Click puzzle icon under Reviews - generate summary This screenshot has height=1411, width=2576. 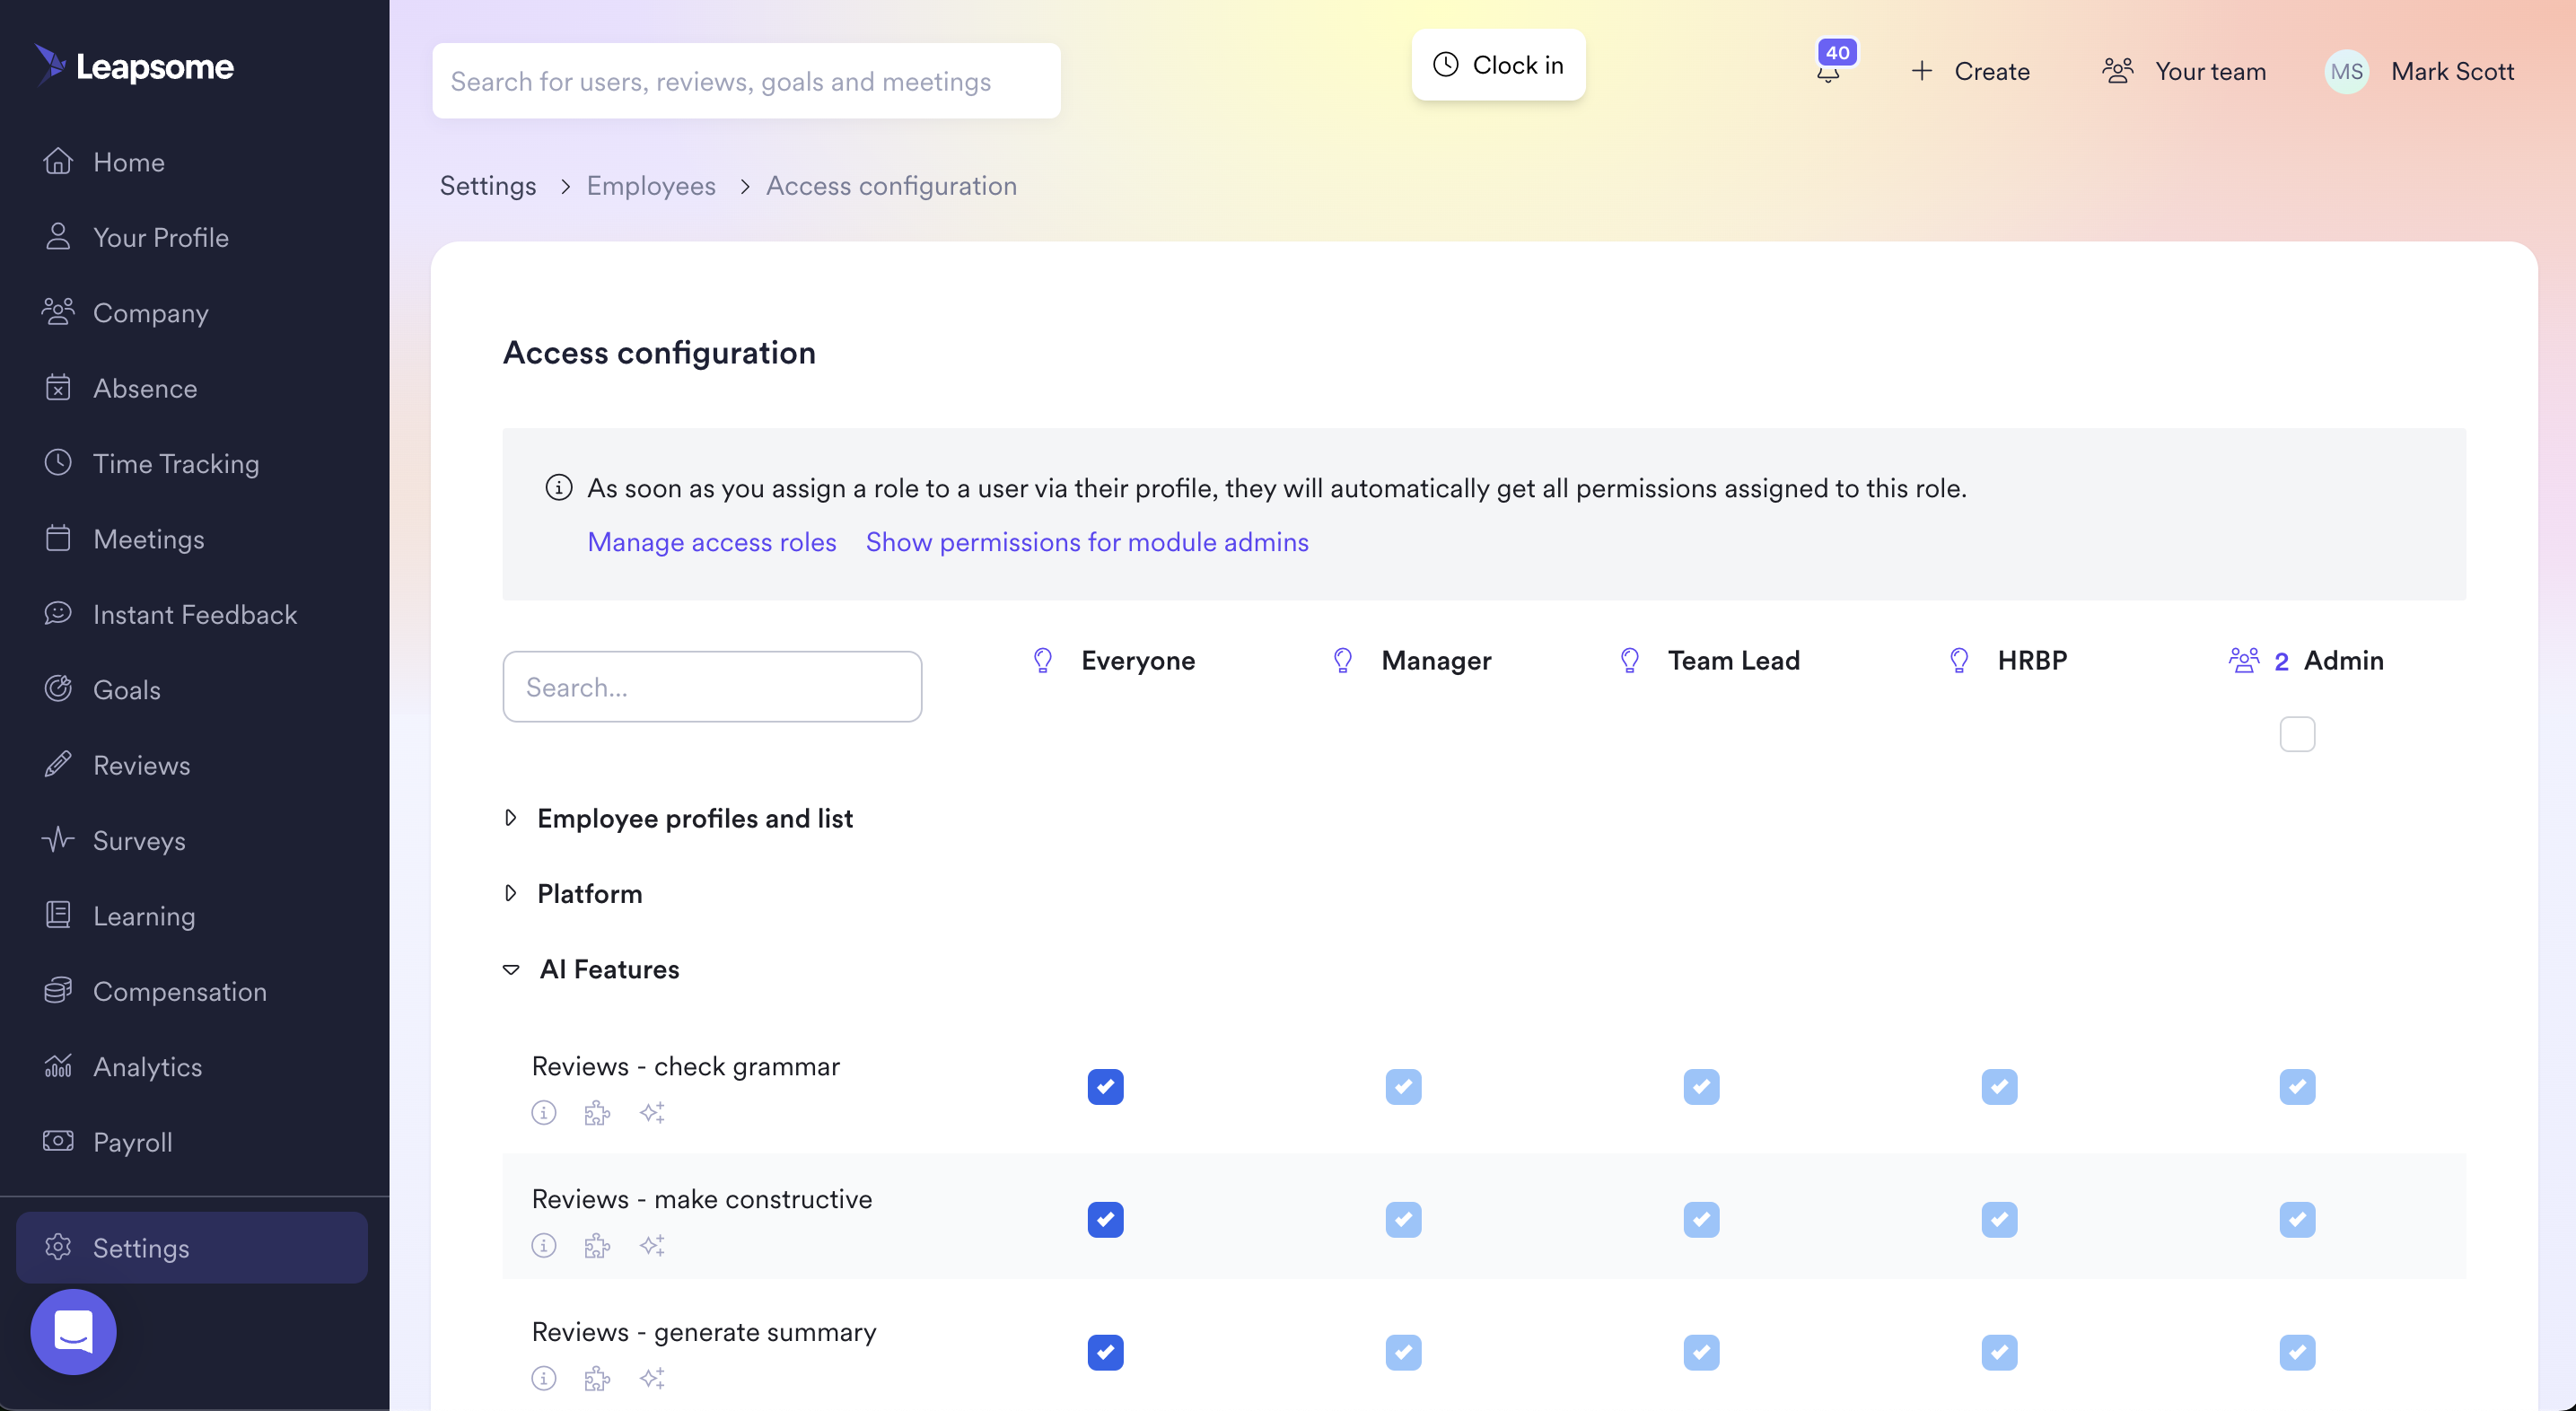[597, 1378]
